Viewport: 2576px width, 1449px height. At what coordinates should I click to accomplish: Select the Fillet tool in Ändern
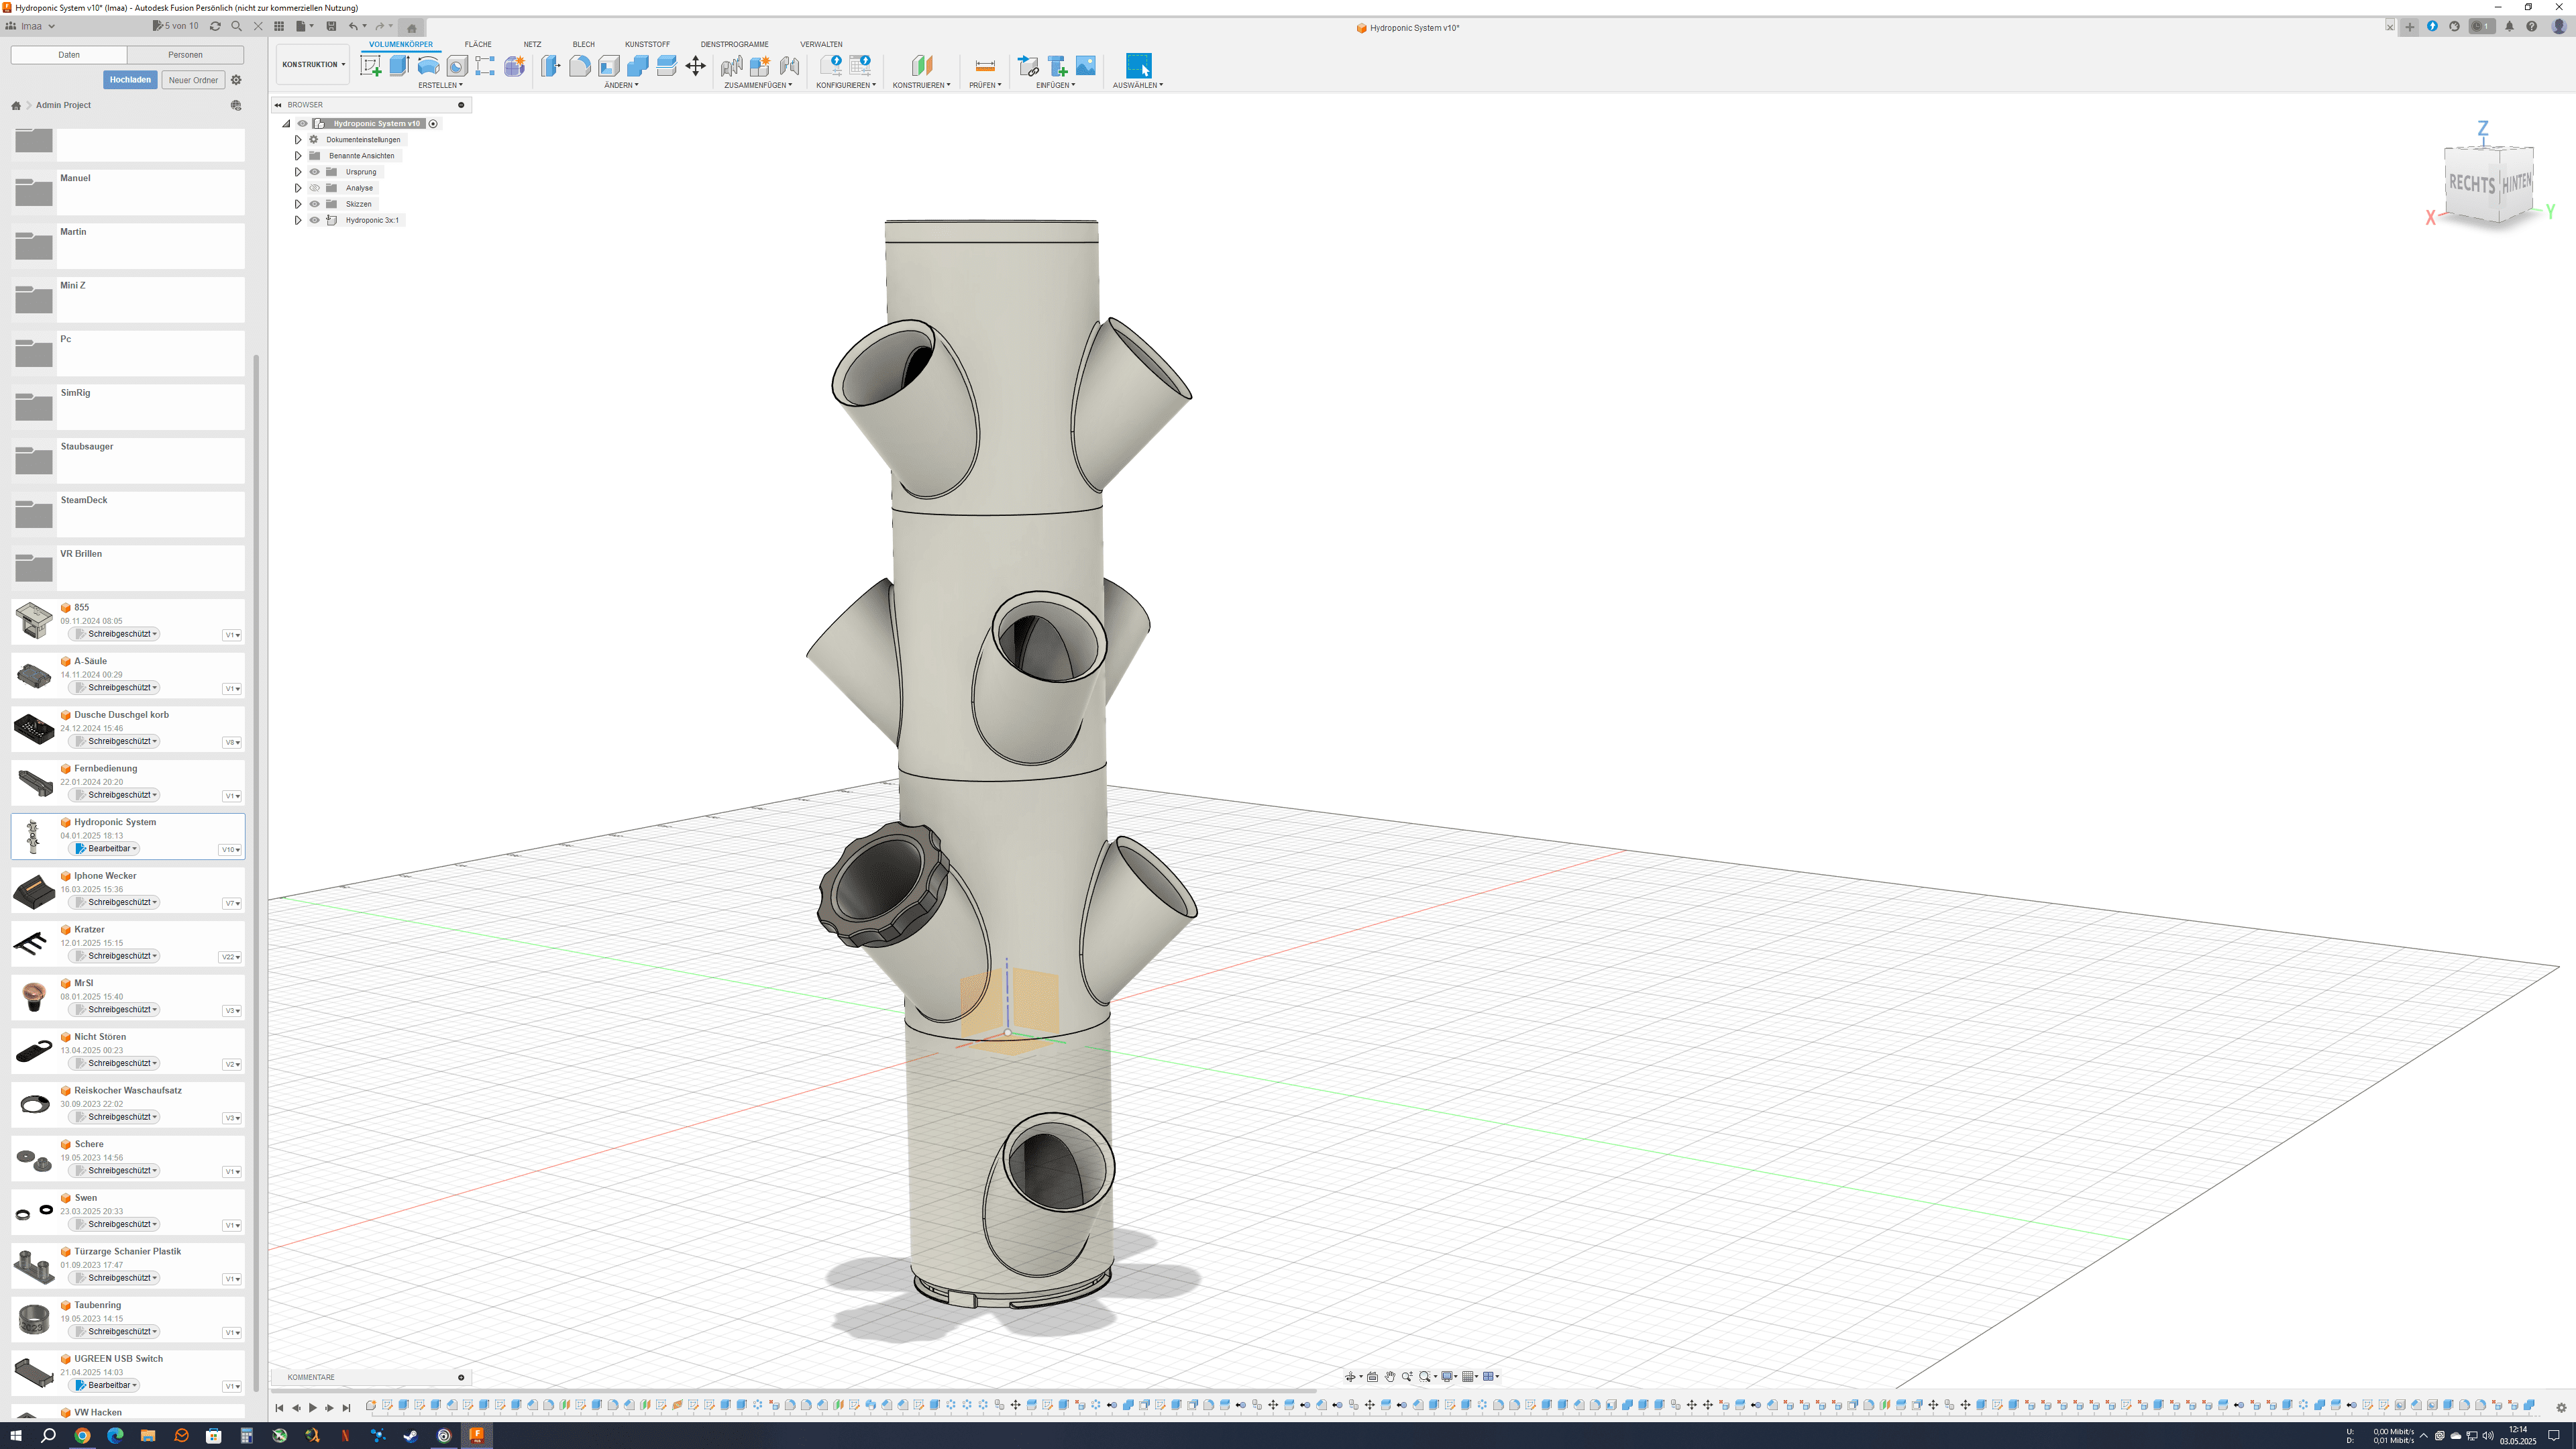coord(579,66)
